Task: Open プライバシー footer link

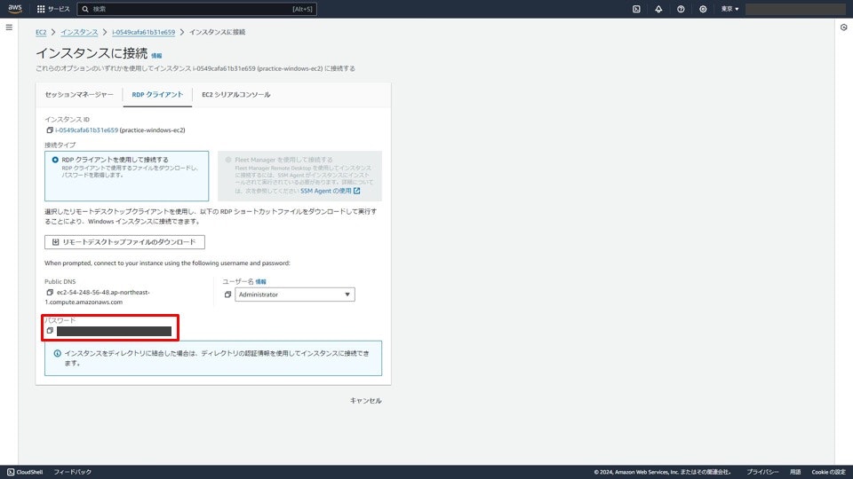Action: [x=762, y=472]
